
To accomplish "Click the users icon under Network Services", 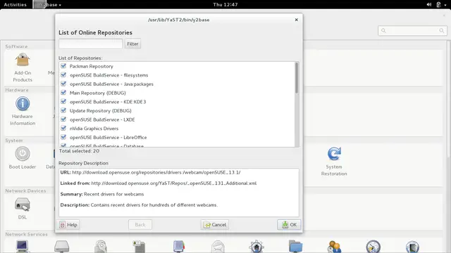I will pos(334,247).
